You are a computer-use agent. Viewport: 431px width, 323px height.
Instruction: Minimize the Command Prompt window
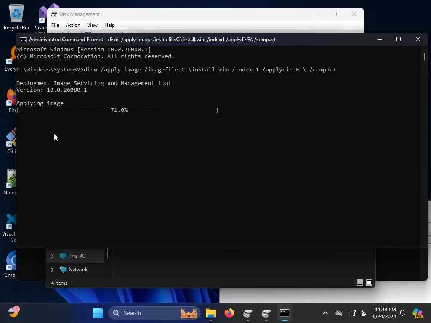click(x=380, y=39)
